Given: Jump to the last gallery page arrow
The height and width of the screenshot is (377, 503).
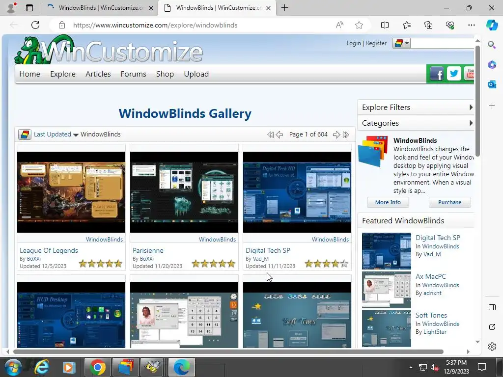Looking at the screenshot, I should (345, 135).
